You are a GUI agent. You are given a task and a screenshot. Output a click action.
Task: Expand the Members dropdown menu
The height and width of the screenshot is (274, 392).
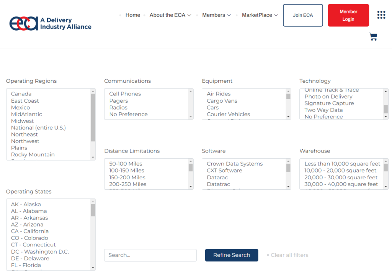point(216,15)
